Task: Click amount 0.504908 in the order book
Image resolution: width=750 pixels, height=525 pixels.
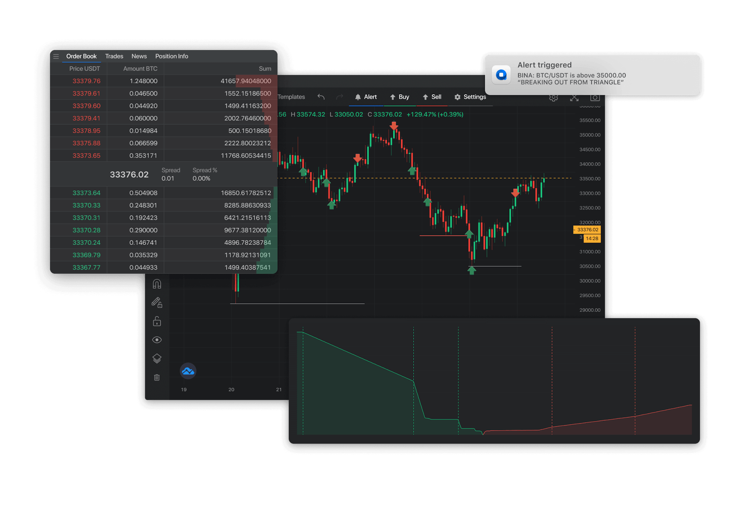Action: [143, 193]
